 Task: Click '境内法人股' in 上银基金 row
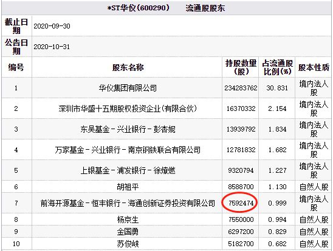pyautogui.click(x=314, y=170)
